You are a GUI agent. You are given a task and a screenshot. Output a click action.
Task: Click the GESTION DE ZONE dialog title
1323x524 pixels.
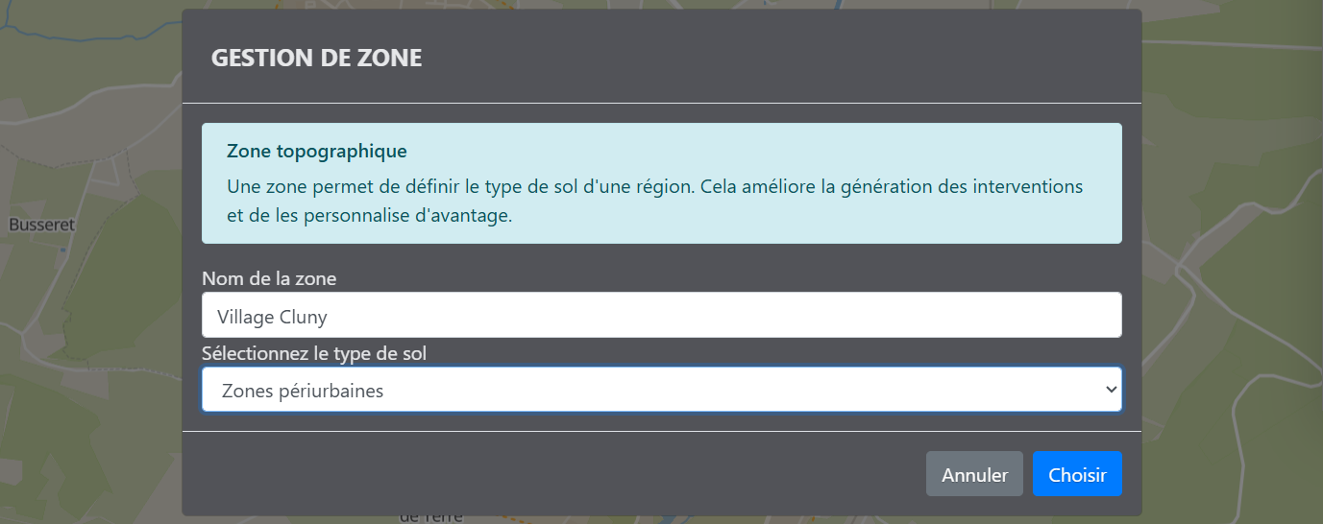(316, 58)
